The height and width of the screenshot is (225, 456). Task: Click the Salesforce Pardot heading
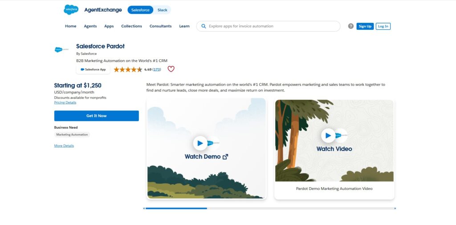100,46
